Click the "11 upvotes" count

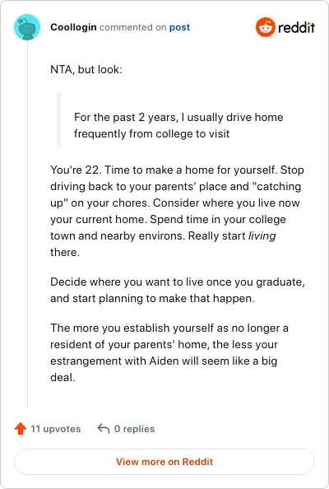tap(55, 429)
